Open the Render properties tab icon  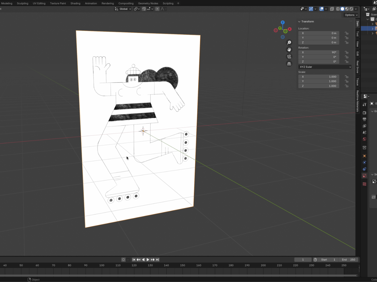tap(364, 113)
